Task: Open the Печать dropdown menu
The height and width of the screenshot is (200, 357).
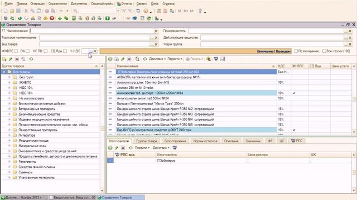Action: [194, 59]
